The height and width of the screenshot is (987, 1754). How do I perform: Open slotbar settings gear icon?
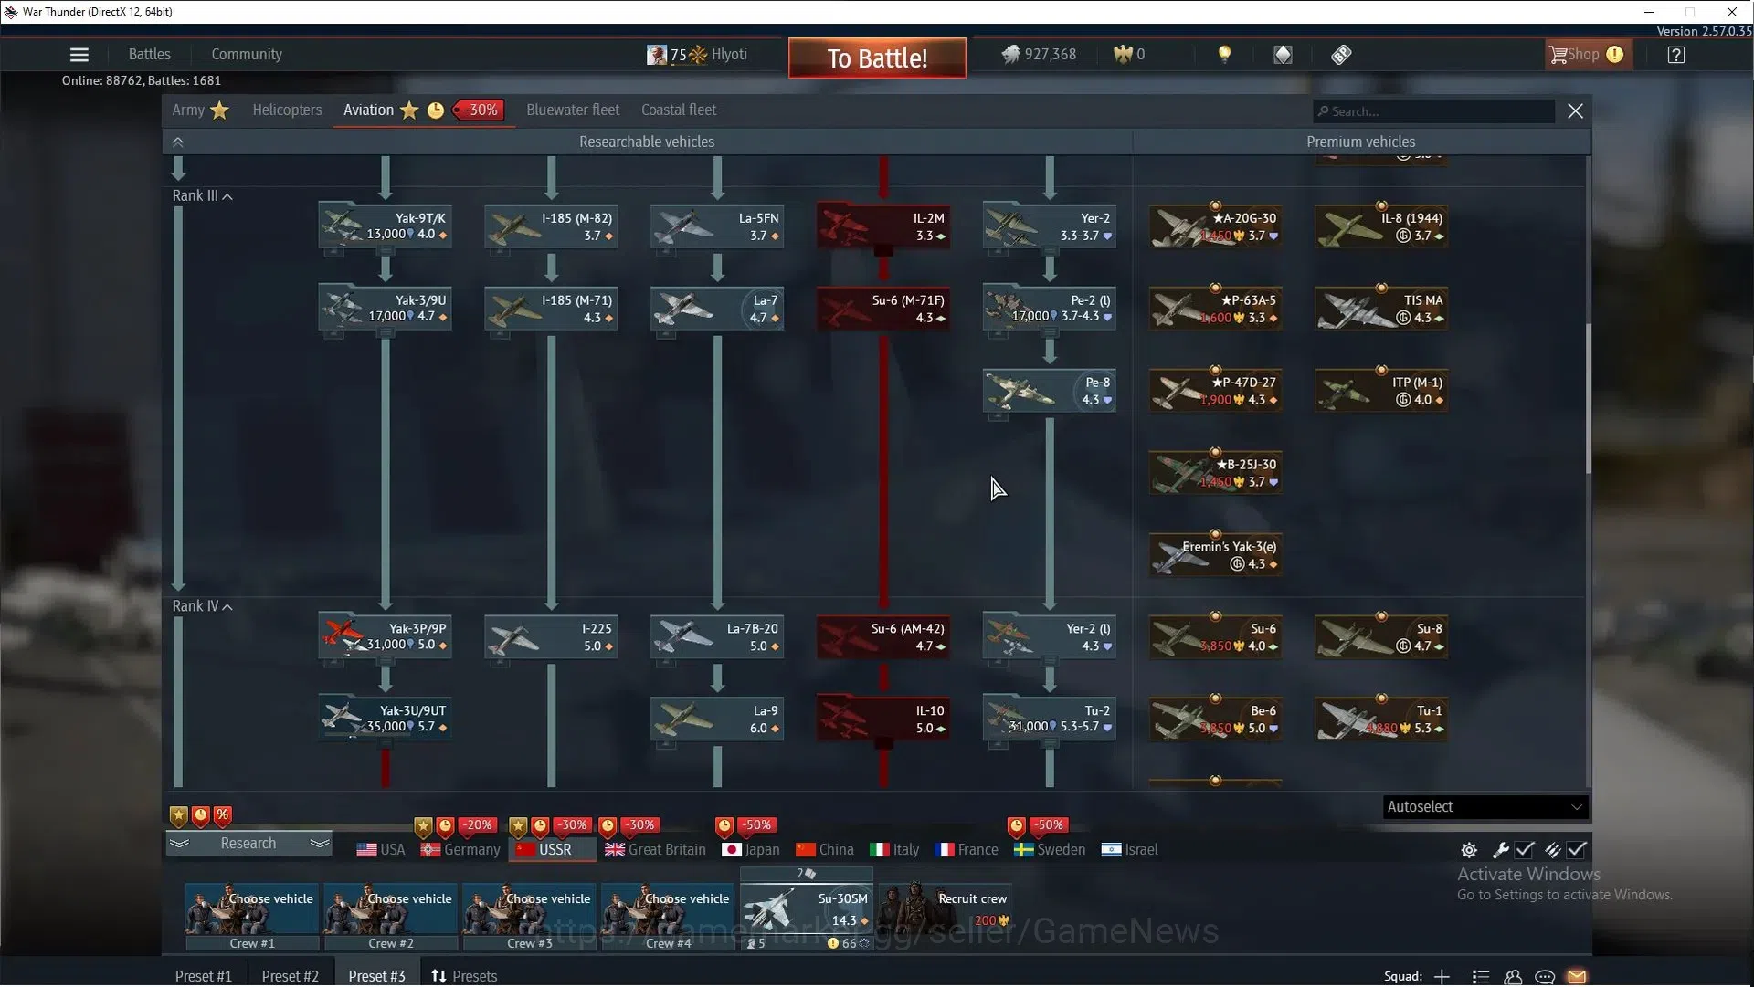[x=1469, y=850]
